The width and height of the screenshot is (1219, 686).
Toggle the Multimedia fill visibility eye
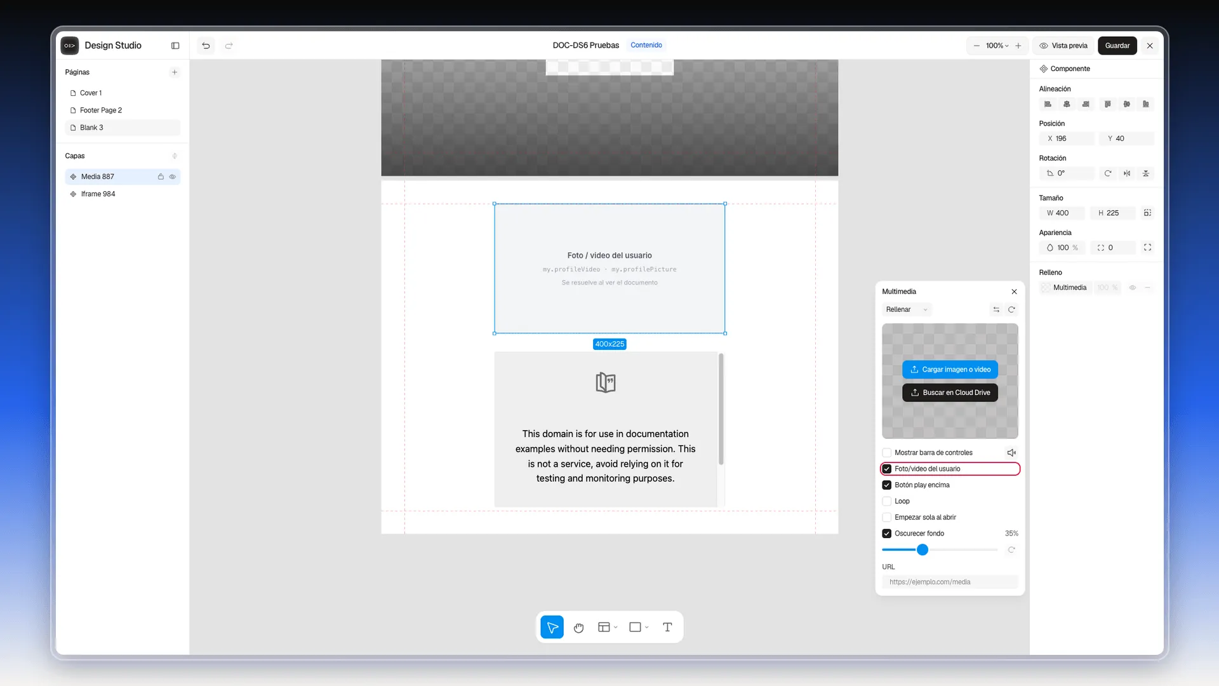(x=1132, y=288)
